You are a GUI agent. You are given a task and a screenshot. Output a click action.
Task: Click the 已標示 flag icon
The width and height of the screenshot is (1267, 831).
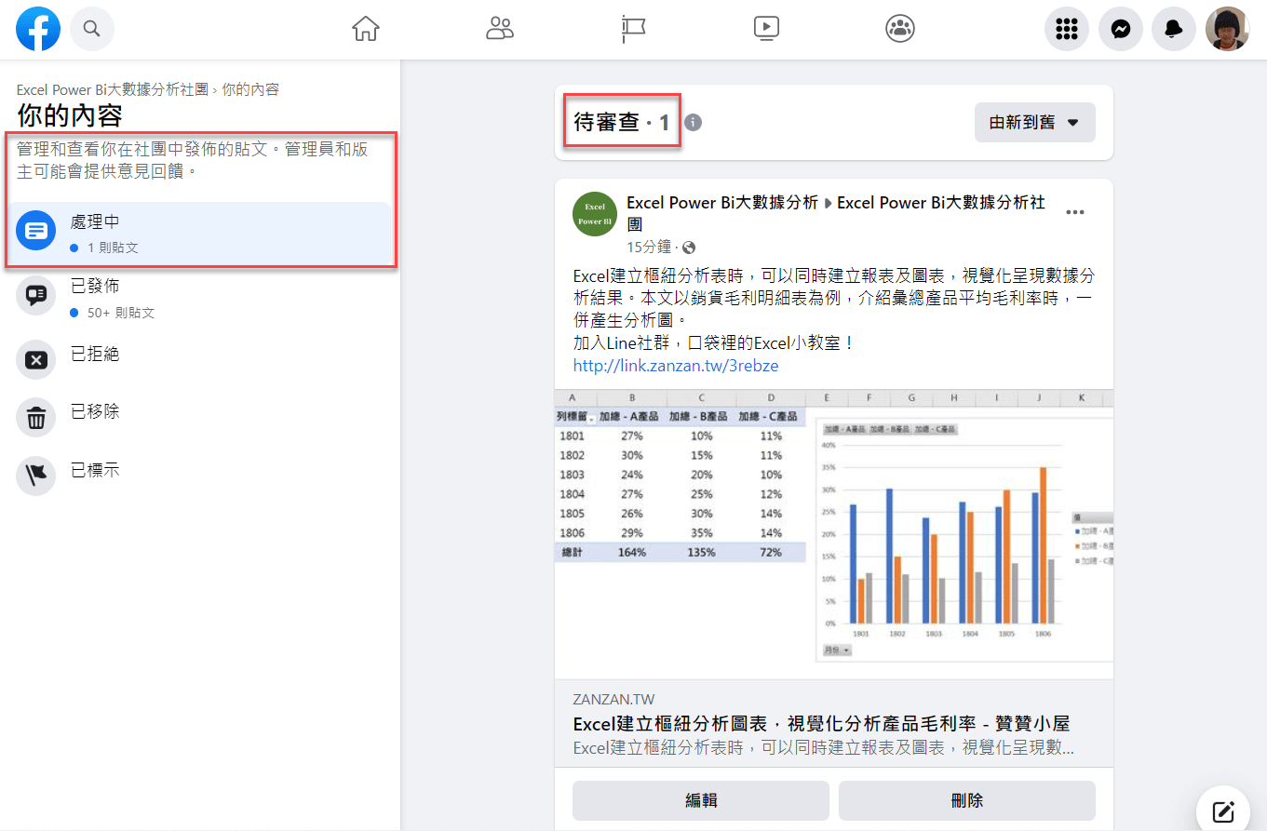pyautogui.click(x=36, y=476)
